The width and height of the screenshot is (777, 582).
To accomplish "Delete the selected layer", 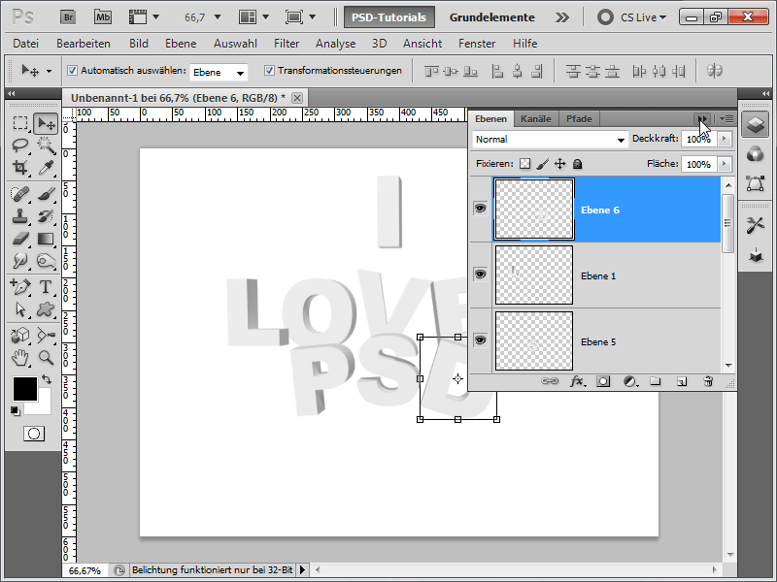I will 708,381.
